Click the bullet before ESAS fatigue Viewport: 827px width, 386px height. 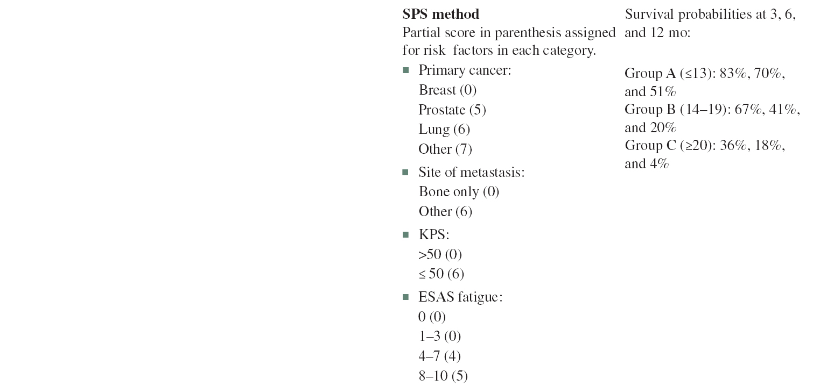406,297
